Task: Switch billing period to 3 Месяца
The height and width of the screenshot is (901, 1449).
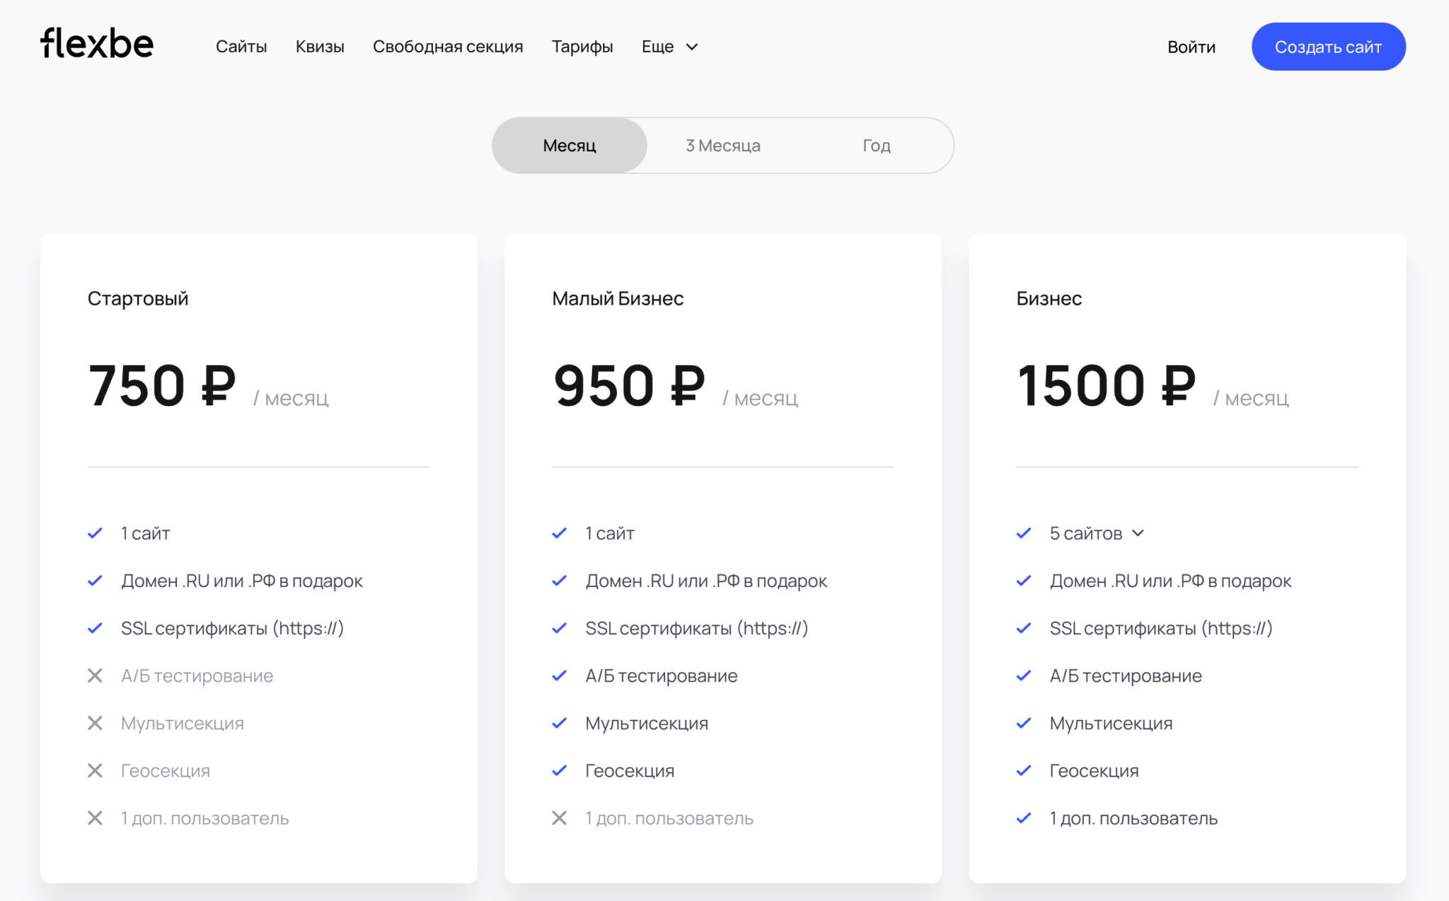Action: [x=722, y=146]
